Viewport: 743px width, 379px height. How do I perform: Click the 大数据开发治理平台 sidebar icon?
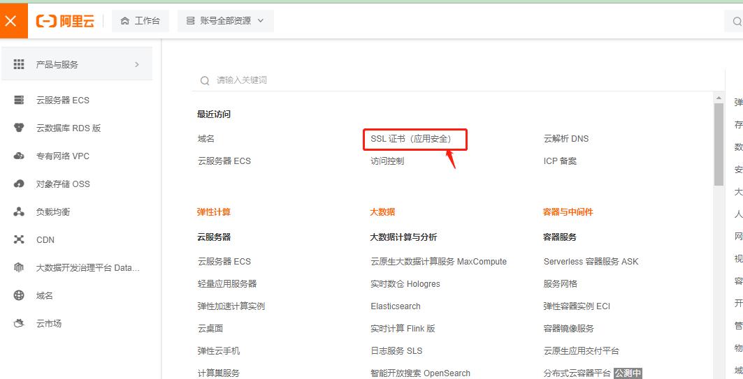[x=19, y=267]
